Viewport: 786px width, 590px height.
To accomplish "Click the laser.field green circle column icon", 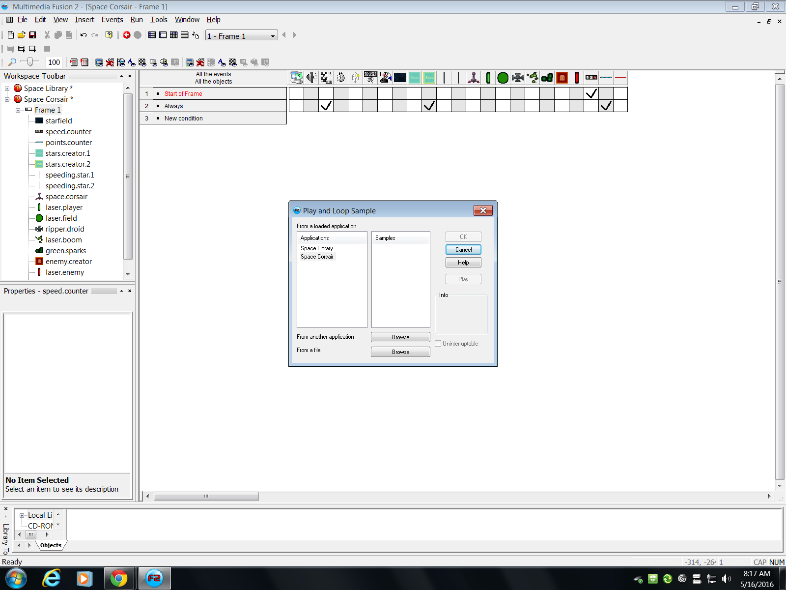I will point(503,78).
